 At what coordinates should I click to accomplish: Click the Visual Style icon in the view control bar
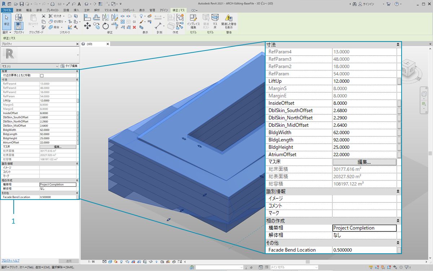[110, 261]
